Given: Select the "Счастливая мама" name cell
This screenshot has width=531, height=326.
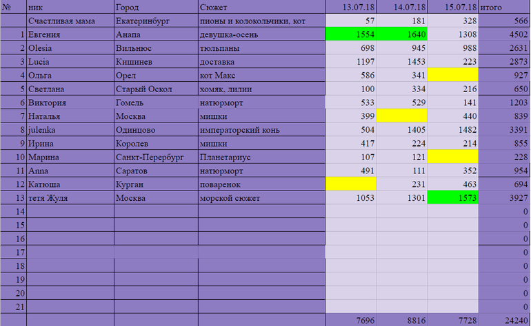Looking at the screenshot, I should click(69, 21).
